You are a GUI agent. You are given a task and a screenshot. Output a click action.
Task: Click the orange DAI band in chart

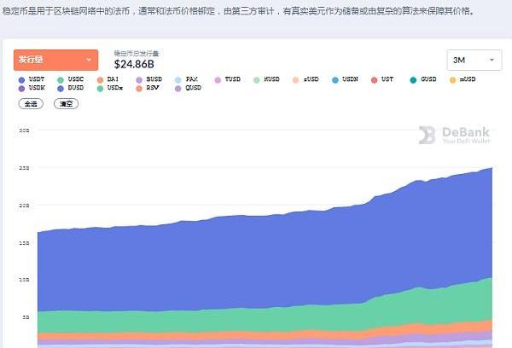pyautogui.click(x=265, y=335)
